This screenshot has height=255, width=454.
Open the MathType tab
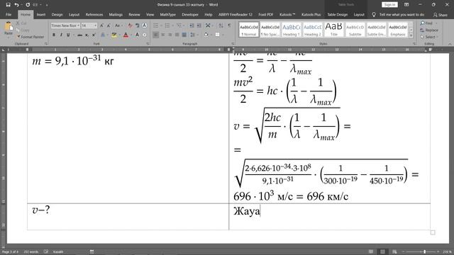167,15
